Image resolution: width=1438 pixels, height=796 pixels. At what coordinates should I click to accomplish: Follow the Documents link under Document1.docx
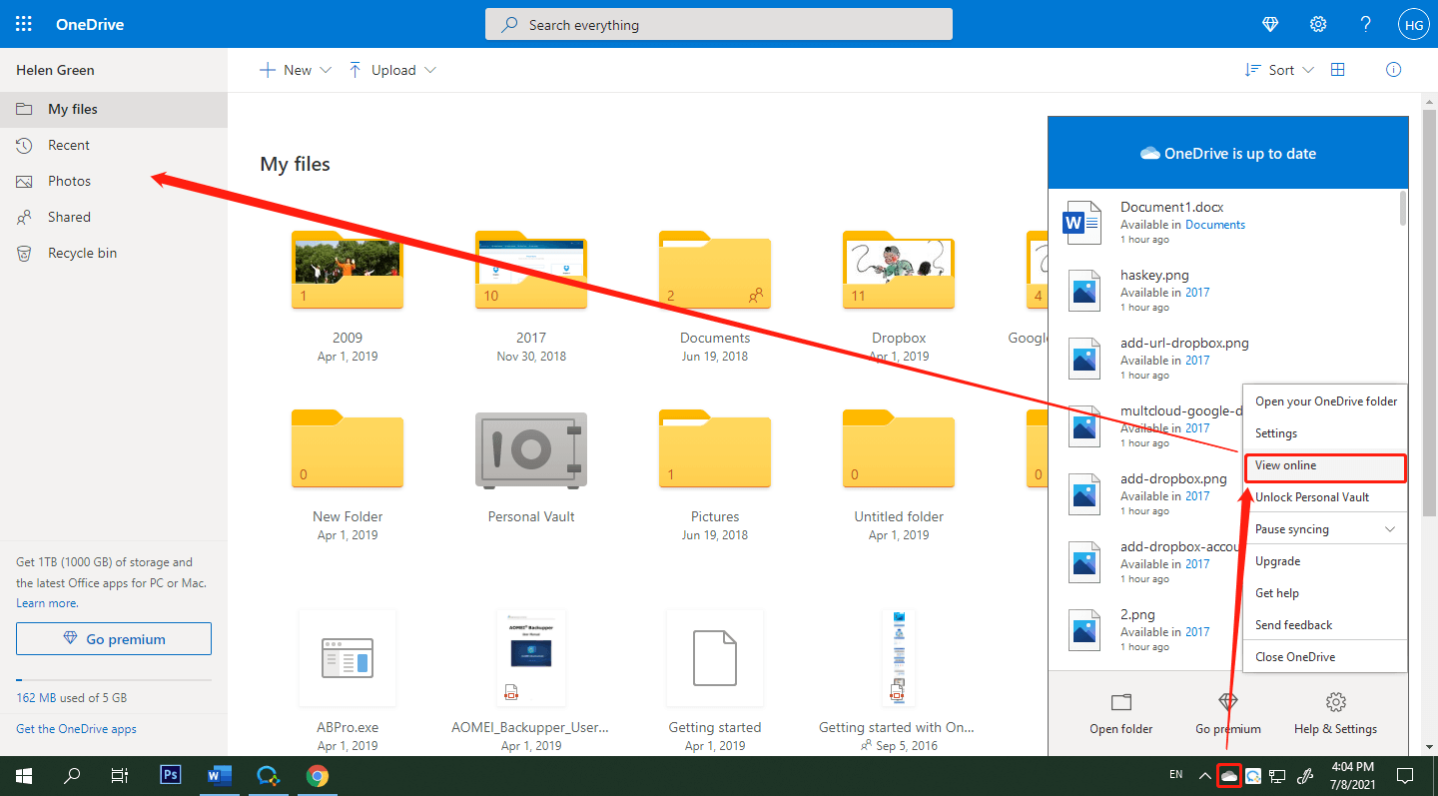pyautogui.click(x=1215, y=225)
